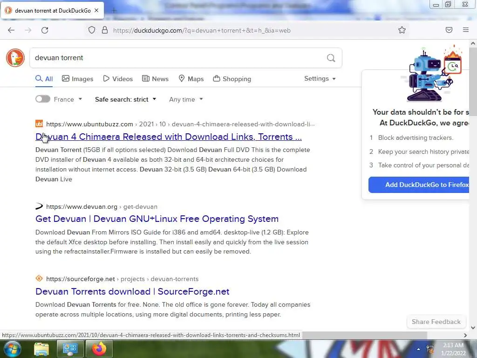Go back to the previous page

click(x=11, y=30)
